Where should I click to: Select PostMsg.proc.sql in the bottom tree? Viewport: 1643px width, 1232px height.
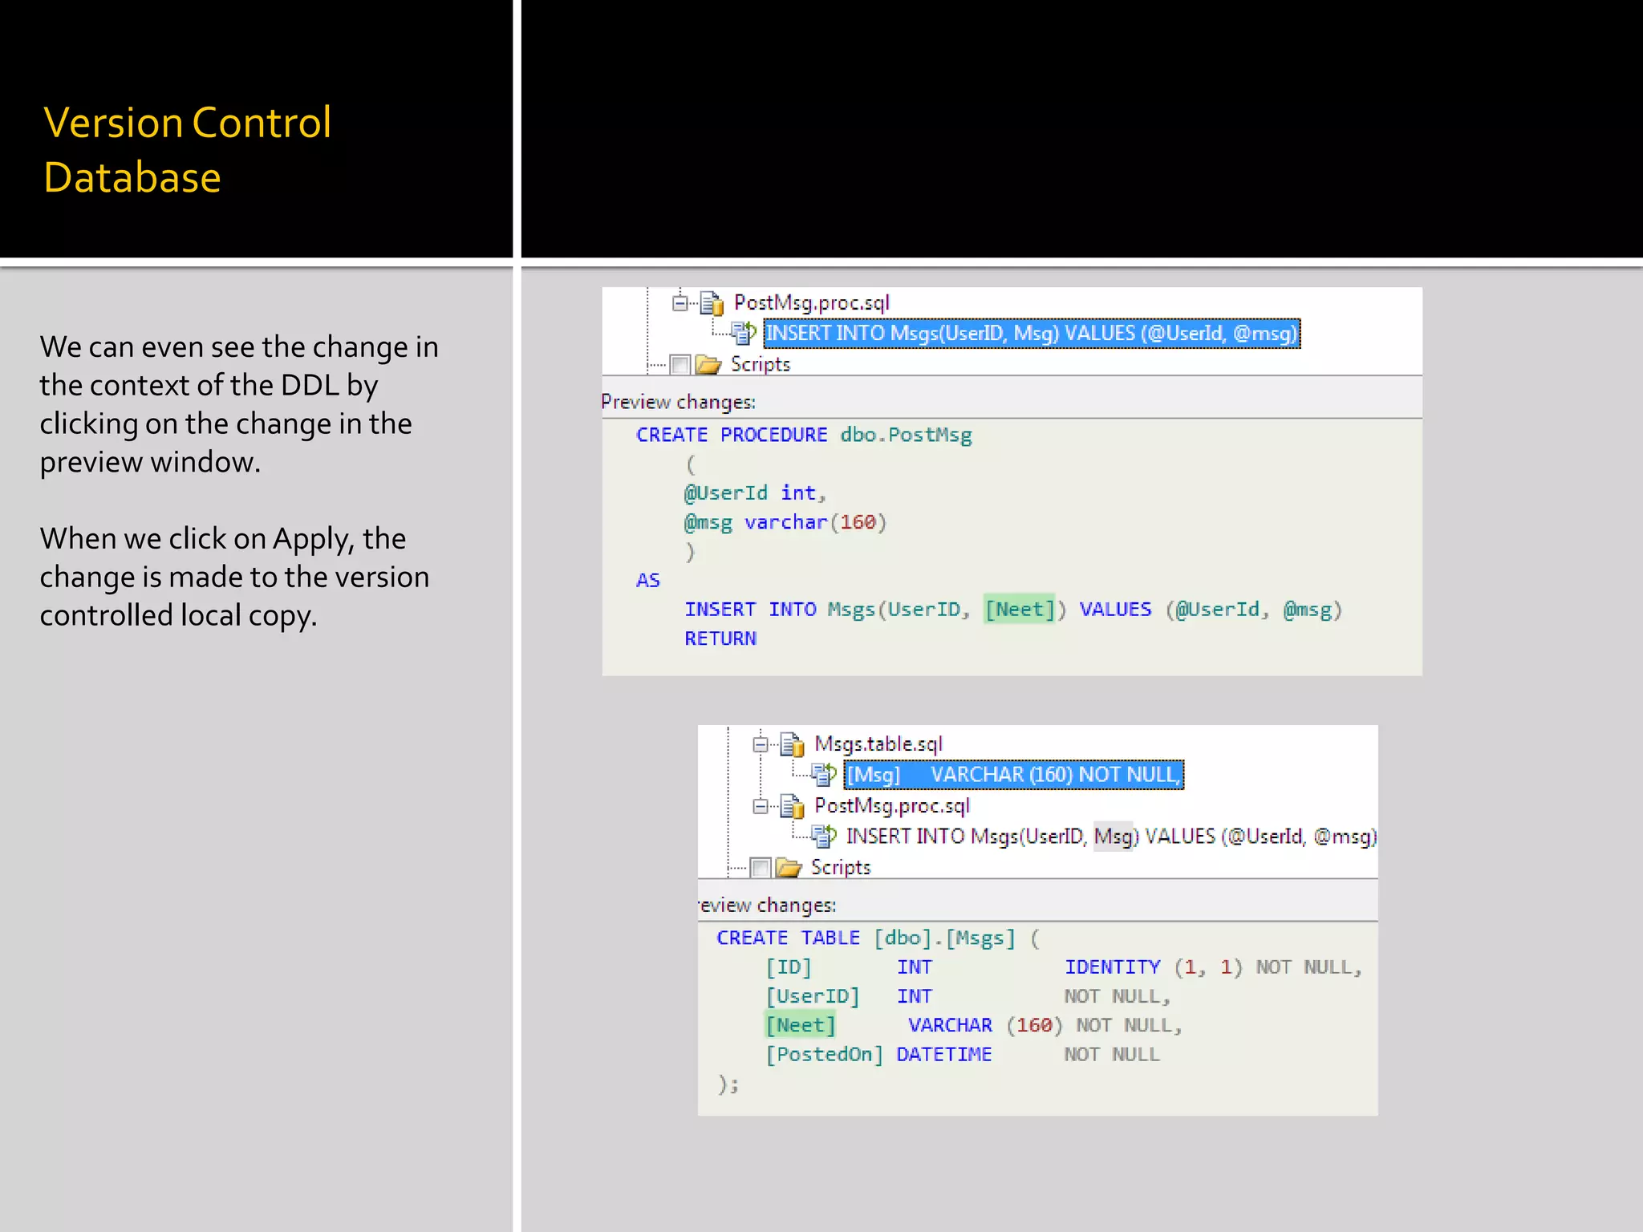point(892,806)
